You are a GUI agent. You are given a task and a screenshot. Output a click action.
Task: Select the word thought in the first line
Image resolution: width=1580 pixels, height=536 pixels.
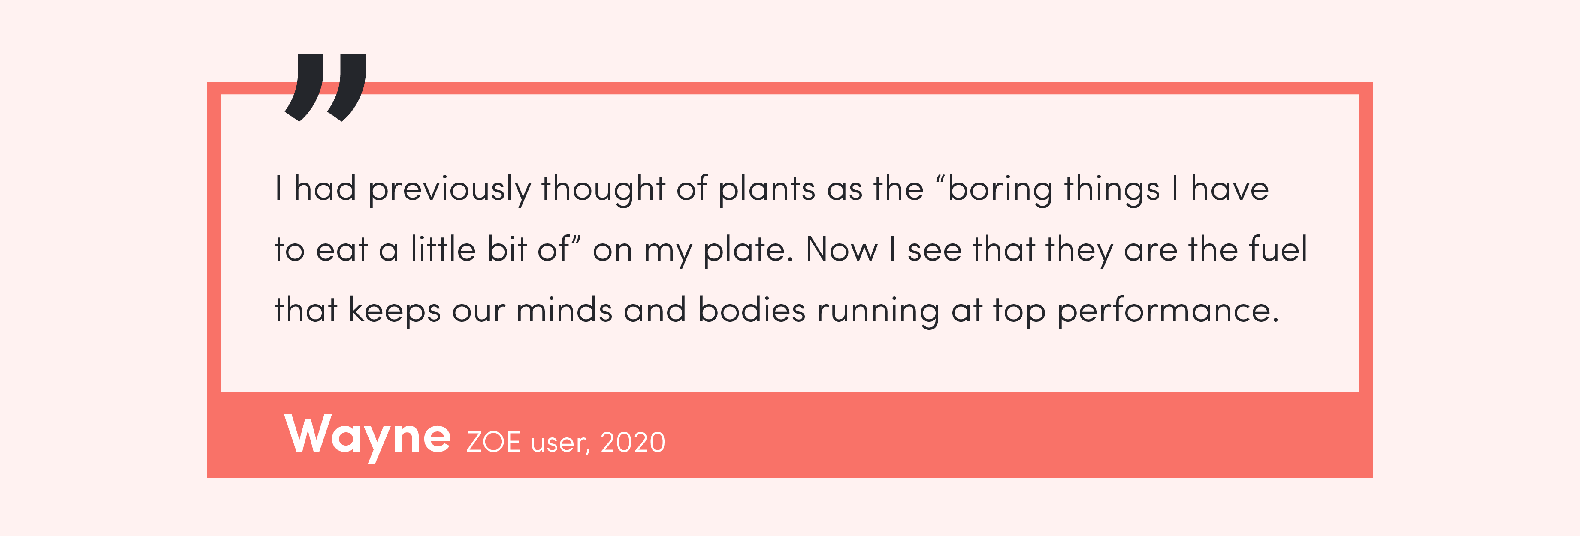[603, 189]
